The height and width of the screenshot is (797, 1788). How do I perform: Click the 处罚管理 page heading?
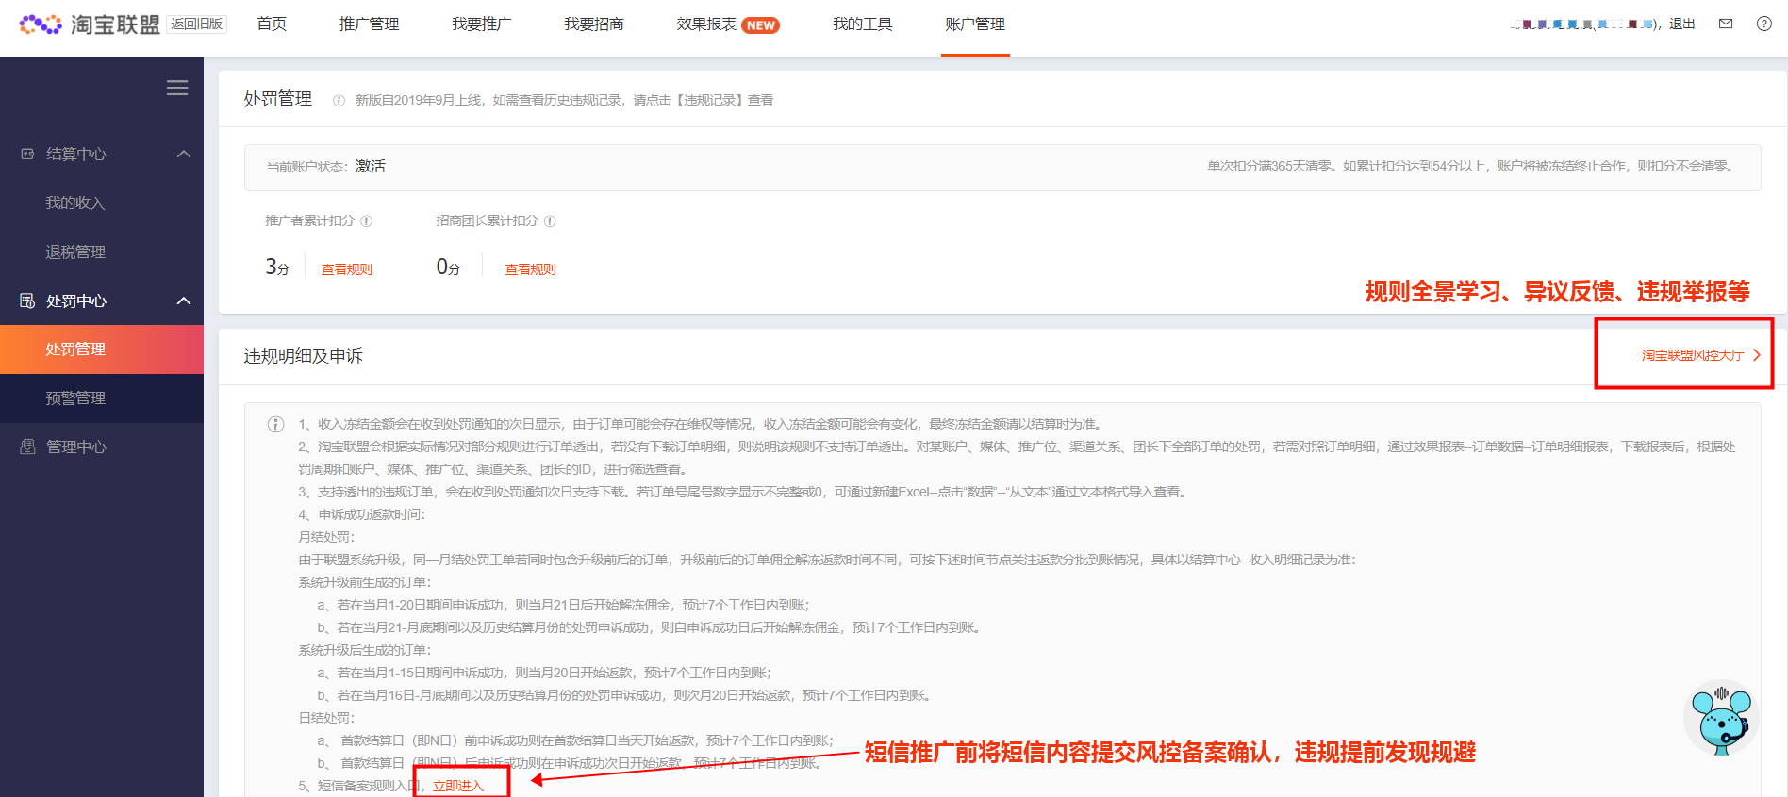277,99
